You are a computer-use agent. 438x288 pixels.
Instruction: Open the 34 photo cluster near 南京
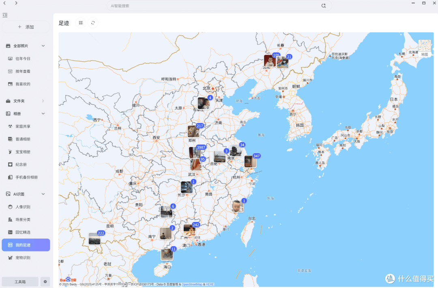point(236,150)
